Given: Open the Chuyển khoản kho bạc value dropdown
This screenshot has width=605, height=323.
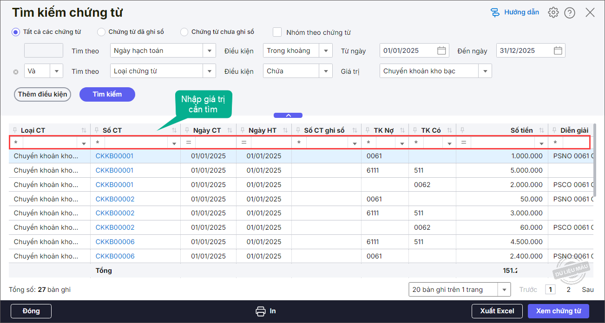Looking at the screenshot, I should coord(485,71).
